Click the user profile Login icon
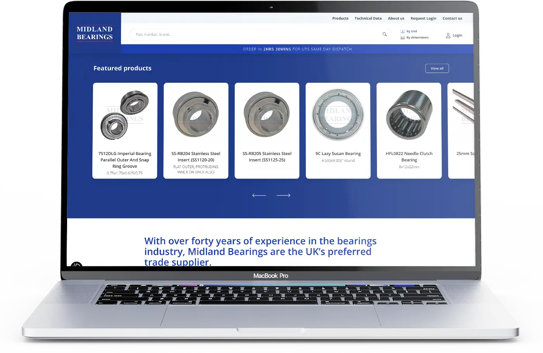This screenshot has height=353, width=543. 448,35
